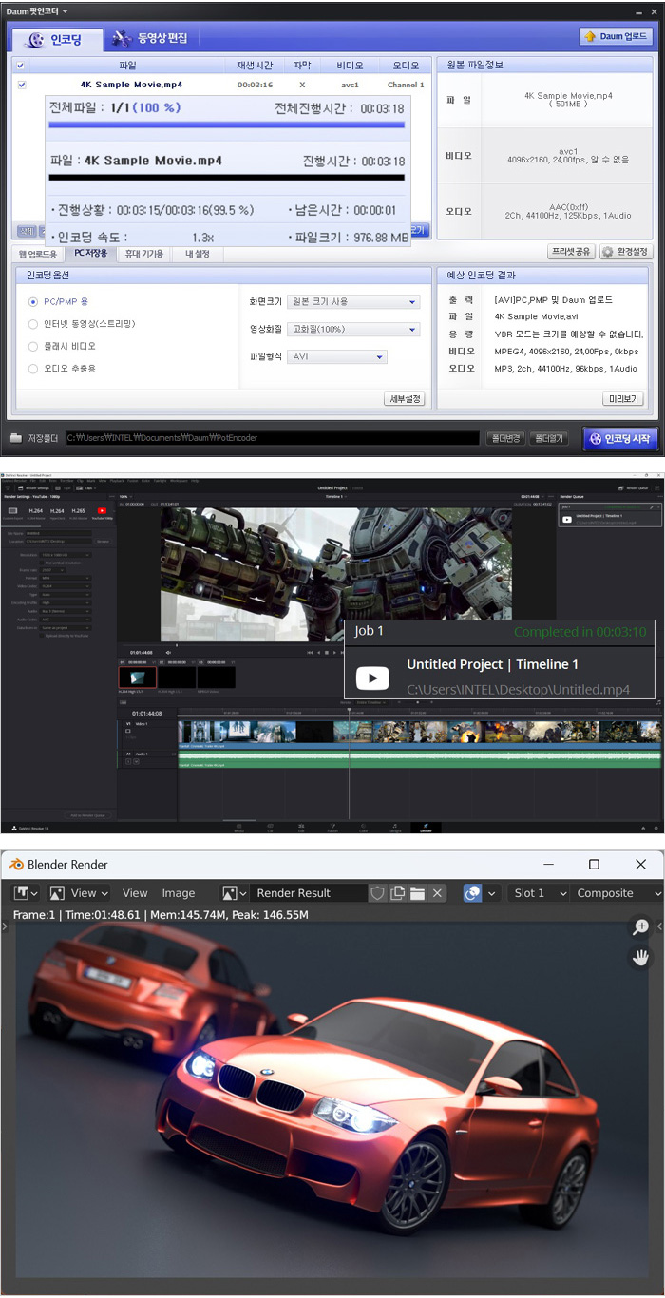665x1298 pixels.
Task: Start encoding with 인코딩 시작 button
Action: pyautogui.click(x=619, y=438)
